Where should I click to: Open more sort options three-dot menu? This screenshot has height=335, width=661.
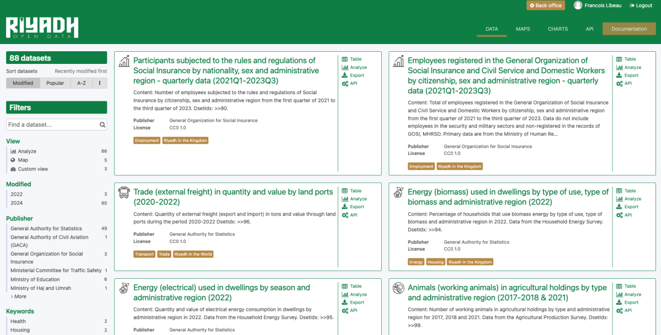tap(100, 83)
